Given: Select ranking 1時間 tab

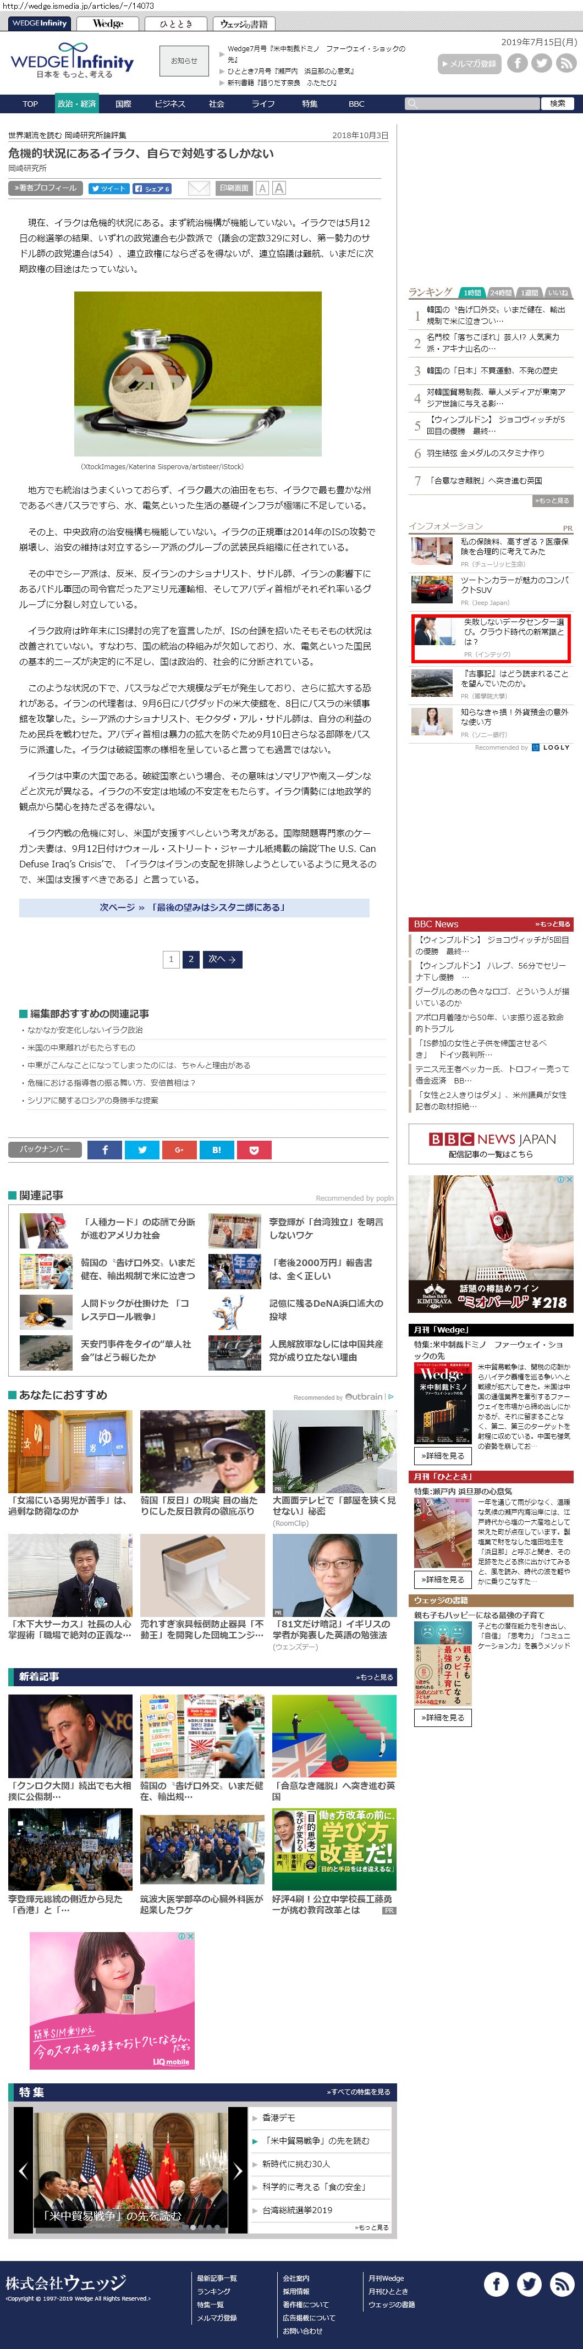Looking at the screenshot, I should pos(472,293).
